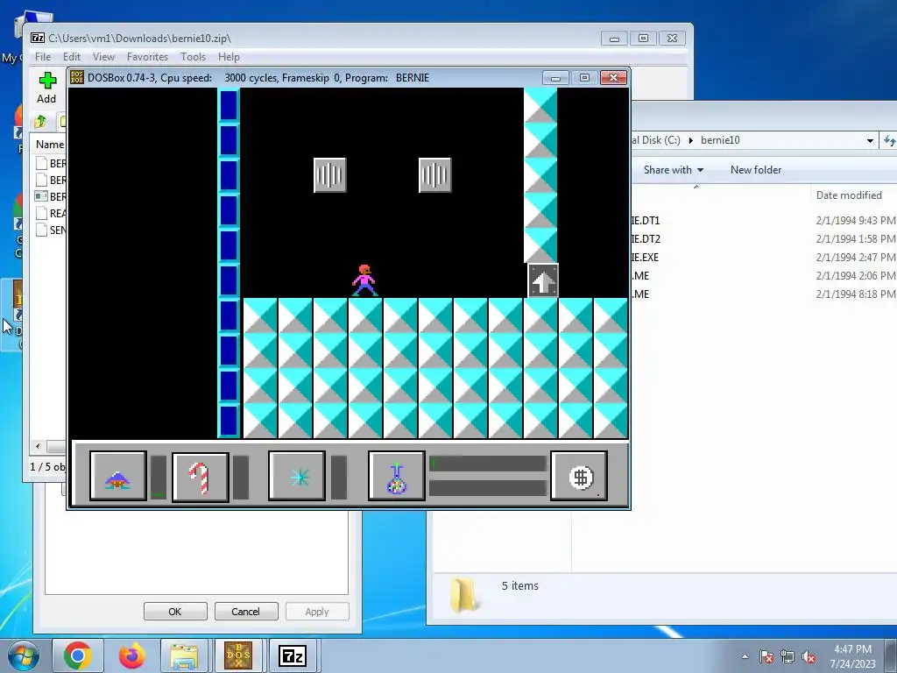Image resolution: width=897 pixels, height=673 pixels.
Task: Click the large folder icon in details pane
Action: tap(463, 595)
